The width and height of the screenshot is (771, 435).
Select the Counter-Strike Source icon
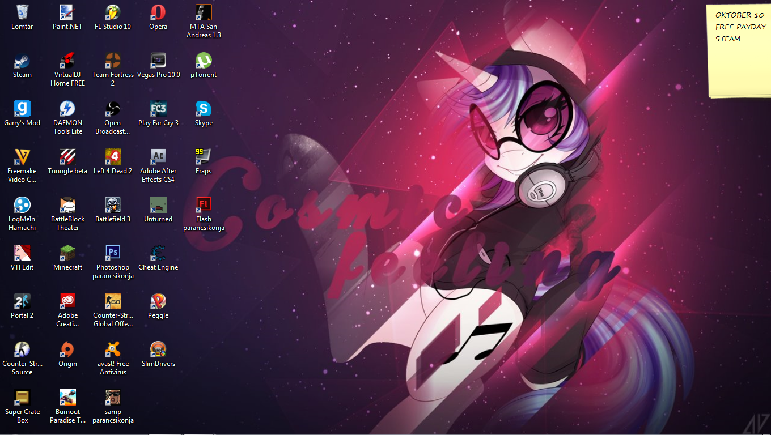[x=22, y=349]
